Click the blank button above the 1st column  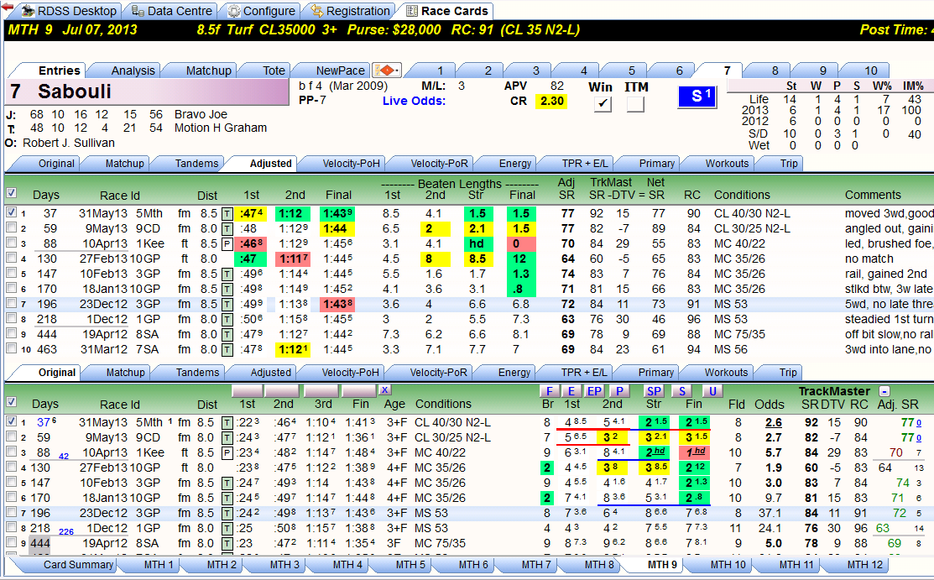pos(248,390)
